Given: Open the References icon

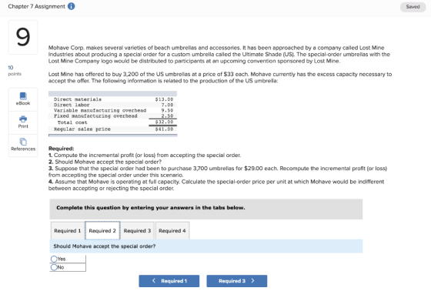Looking at the screenshot, I should [x=23, y=142].
